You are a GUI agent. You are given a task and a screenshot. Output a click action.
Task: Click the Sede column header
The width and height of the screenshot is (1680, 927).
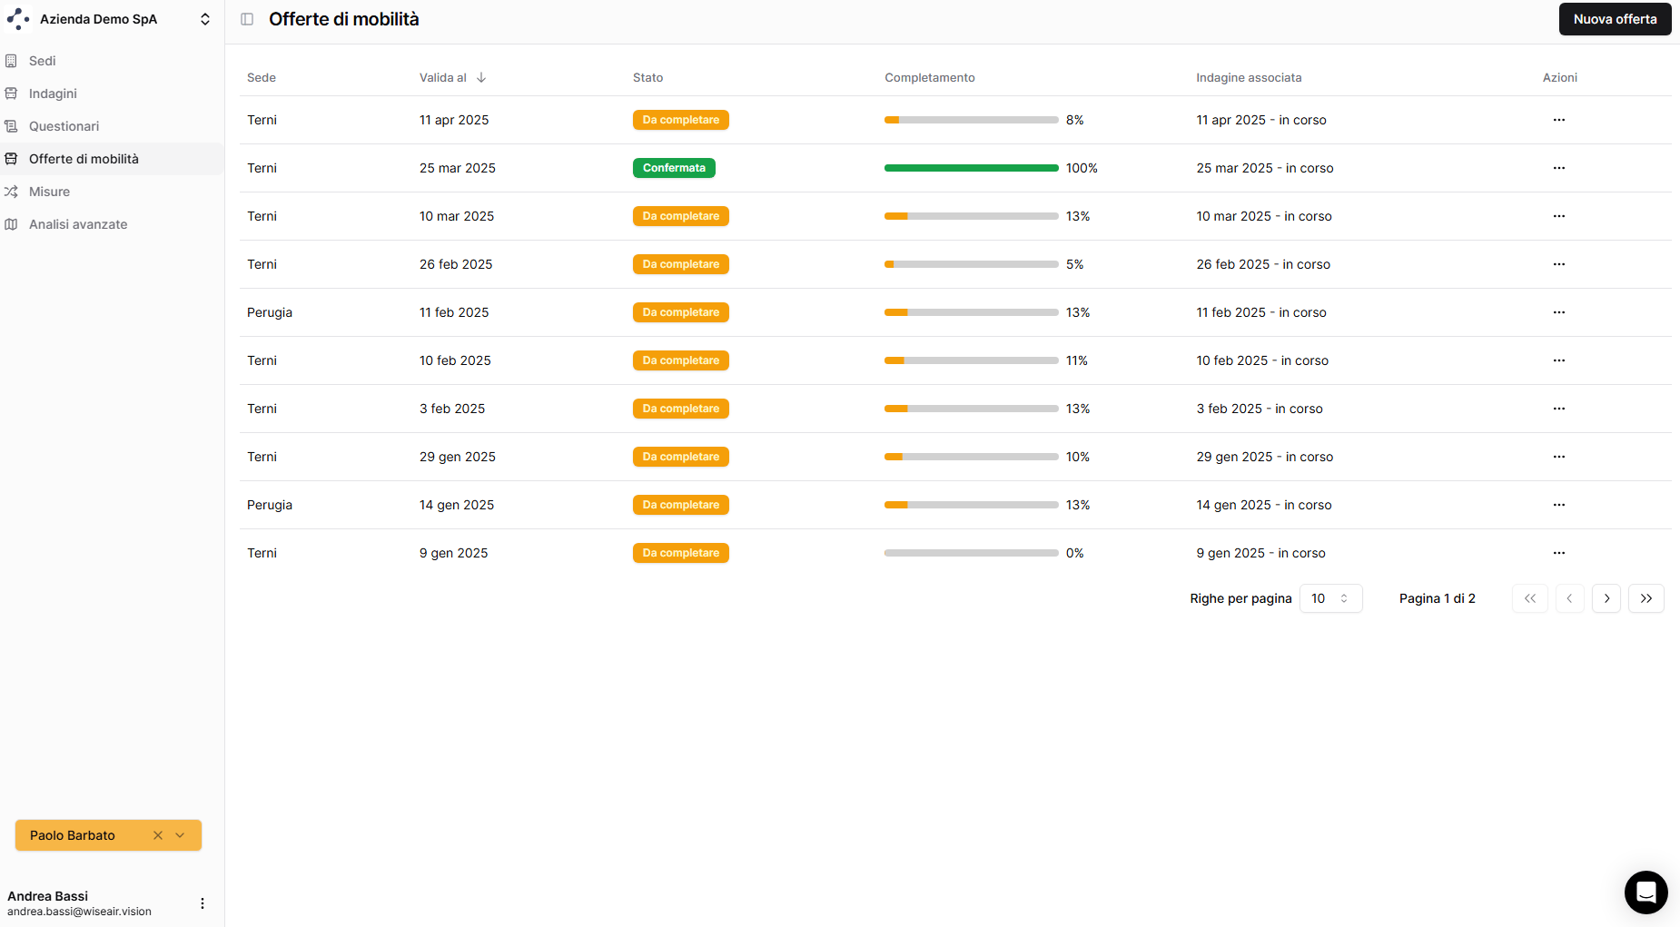click(x=262, y=78)
